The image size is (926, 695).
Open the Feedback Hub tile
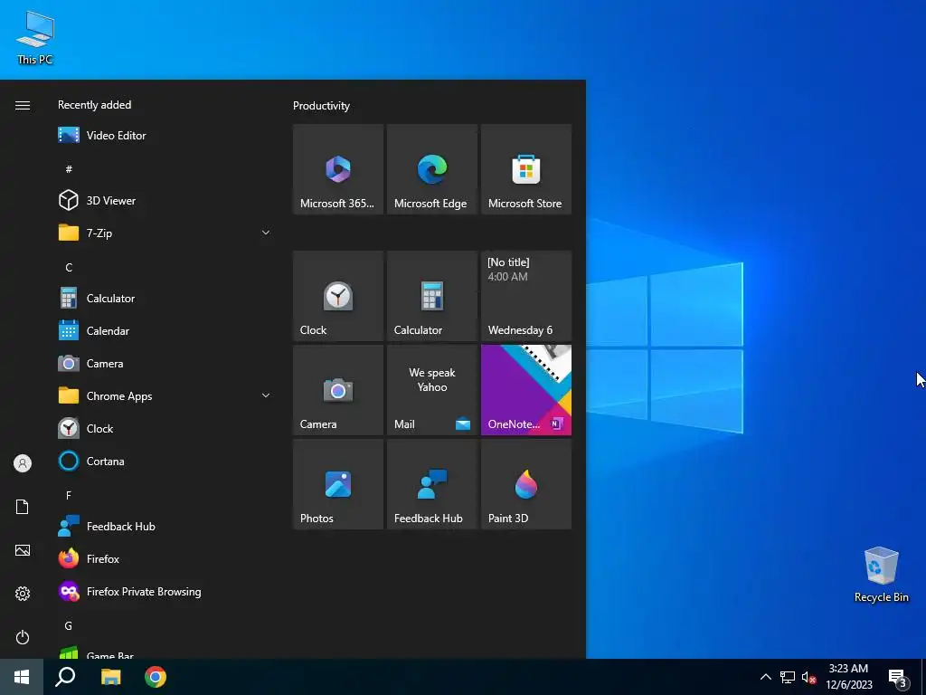431,484
